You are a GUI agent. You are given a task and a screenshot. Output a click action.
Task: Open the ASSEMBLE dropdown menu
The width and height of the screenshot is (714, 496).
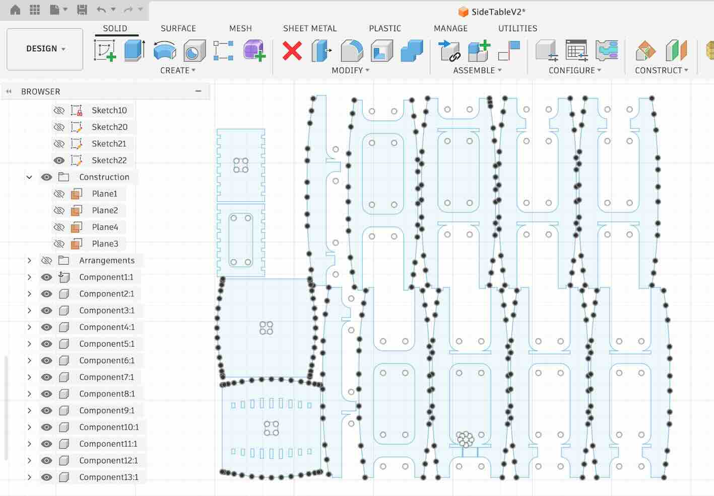click(477, 70)
